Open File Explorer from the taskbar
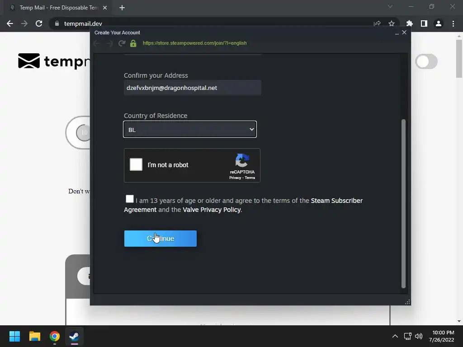463x347 pixels. (x=34, y=336)
